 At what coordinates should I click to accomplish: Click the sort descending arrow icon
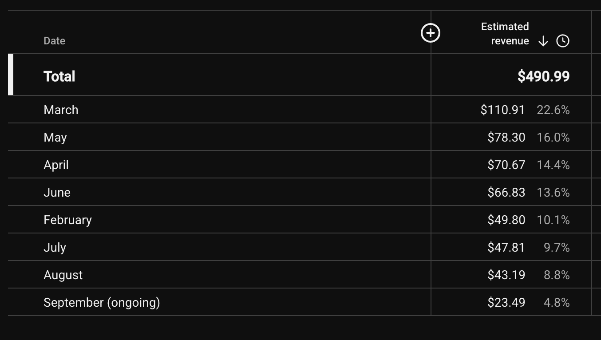pos(543,41)
